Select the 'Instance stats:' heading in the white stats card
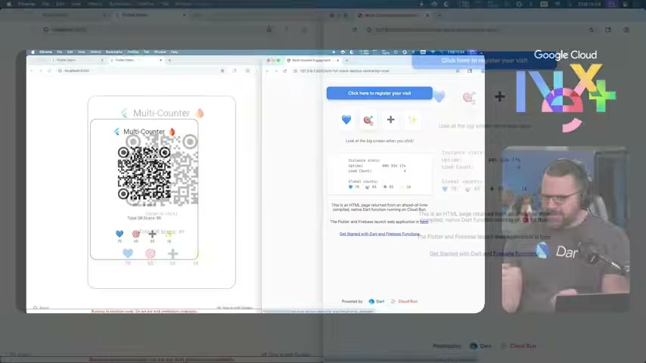Screen dimensions: 646x363 (x=364, y=160)
